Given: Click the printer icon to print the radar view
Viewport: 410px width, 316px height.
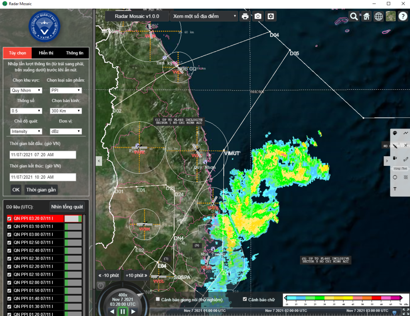Looking at the screenshot, I should tap(245, 16).
